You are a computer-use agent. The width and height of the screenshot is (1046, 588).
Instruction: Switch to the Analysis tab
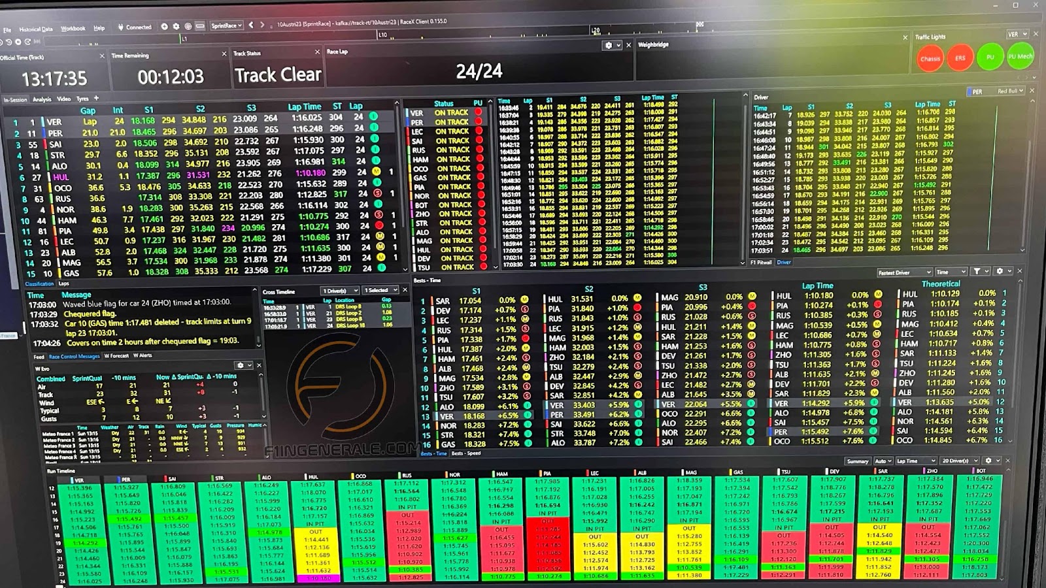tap(42, 99)
